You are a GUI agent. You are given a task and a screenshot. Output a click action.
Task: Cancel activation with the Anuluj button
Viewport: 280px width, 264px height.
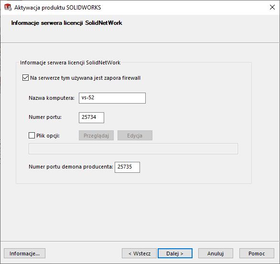215,253
